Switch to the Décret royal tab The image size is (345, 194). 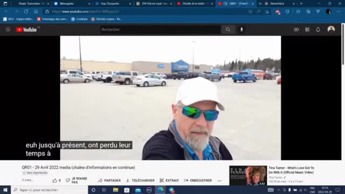pos(154,4)
